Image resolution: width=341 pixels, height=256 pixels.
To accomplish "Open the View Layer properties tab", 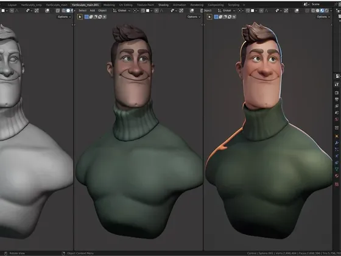I will 337,106.
